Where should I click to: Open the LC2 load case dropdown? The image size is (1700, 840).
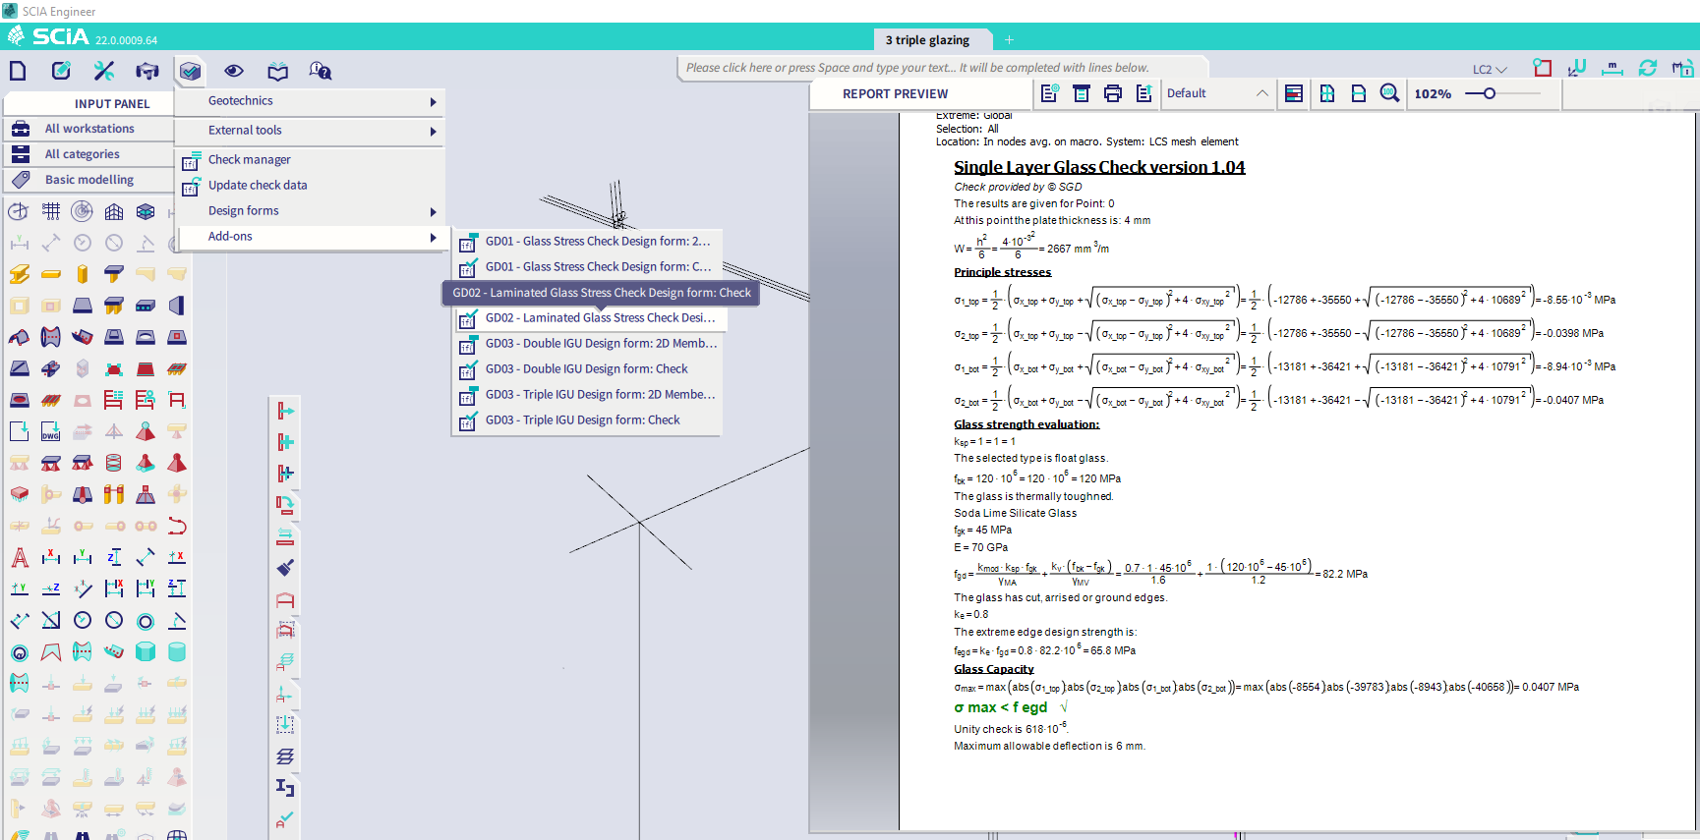pos(1490,70)
